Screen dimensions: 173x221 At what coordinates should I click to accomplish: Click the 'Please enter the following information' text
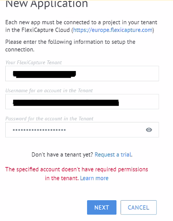pos(70,46)
